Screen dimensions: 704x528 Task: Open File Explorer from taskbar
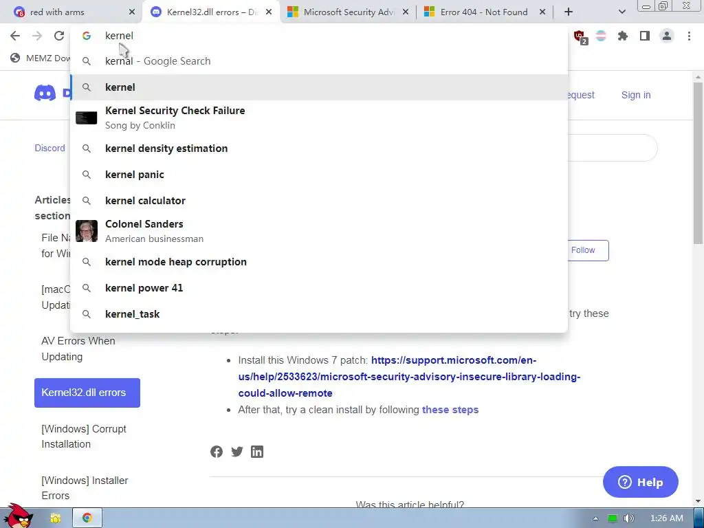pyautogui.click(x=55, y=518)
